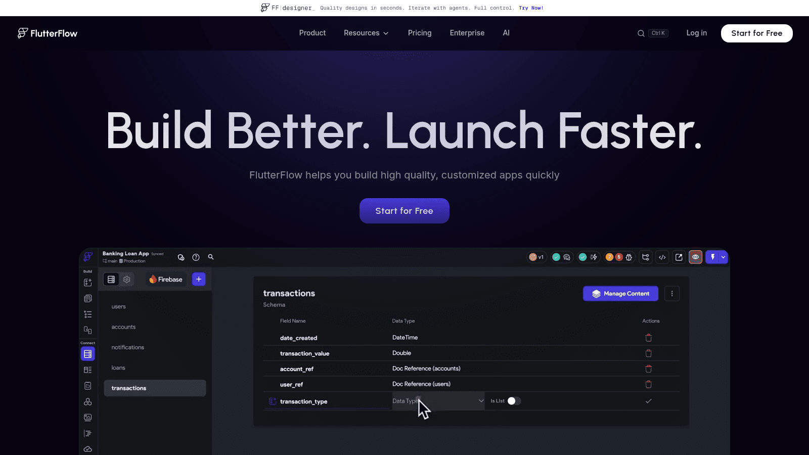Viewport: 809px width, 455px height.
Task: Open Firestore settings gear icon
Action: pyautogui.click(x=127, y=279)
